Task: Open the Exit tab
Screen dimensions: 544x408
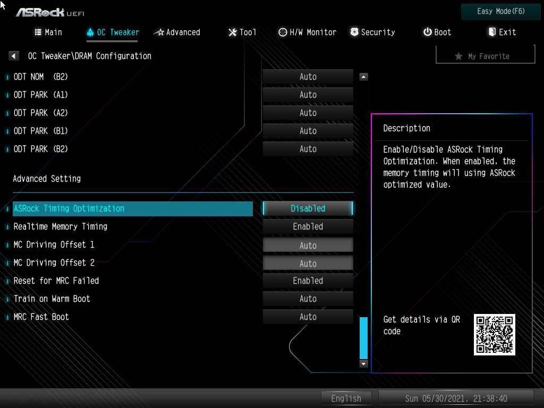Action: [502, 32]
